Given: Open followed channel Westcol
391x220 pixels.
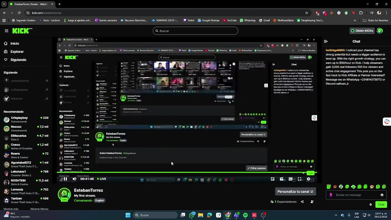Looking at the screenshot, I should tap(26, 98).
